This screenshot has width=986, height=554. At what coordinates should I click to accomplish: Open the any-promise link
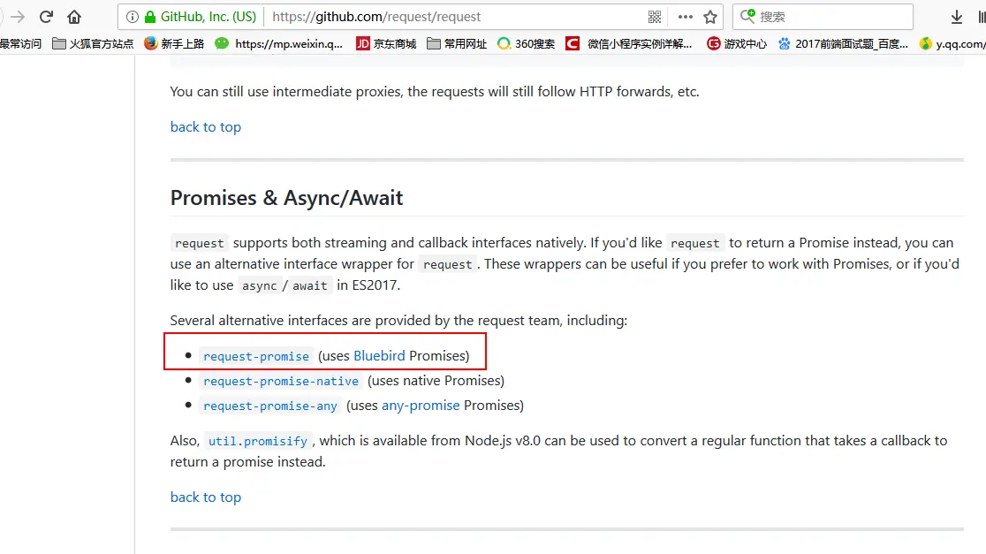coord(421,406)
